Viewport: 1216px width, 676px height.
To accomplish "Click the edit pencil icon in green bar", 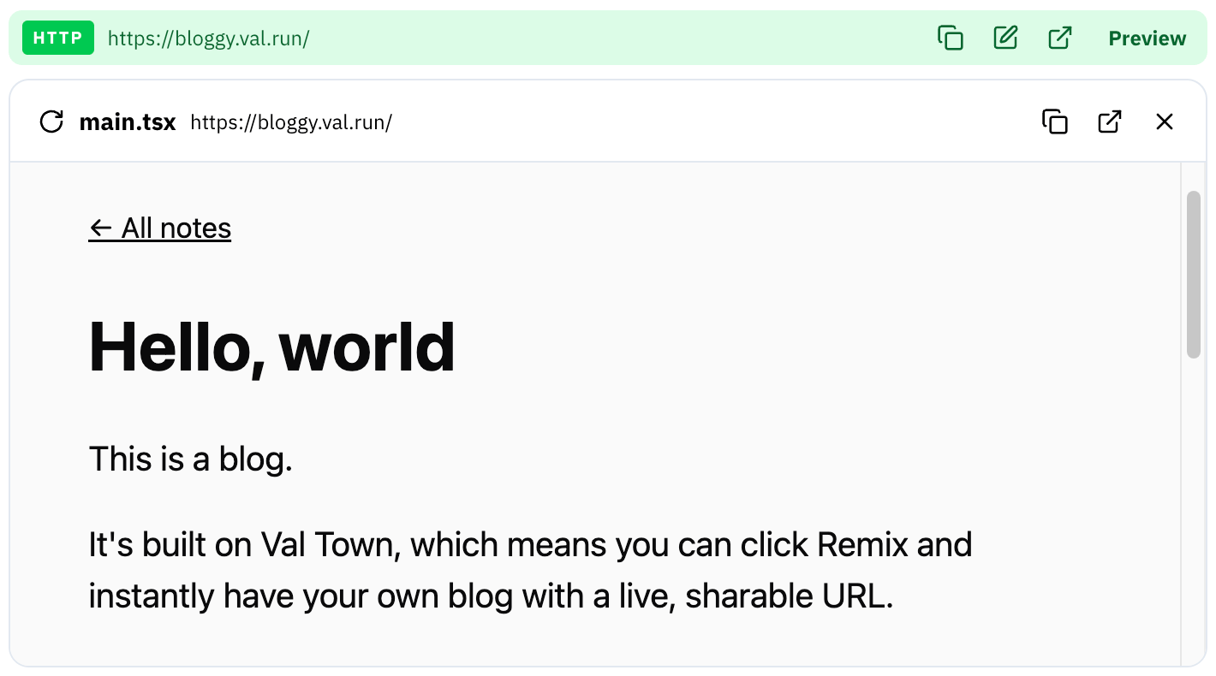I will click(1005, 38).
